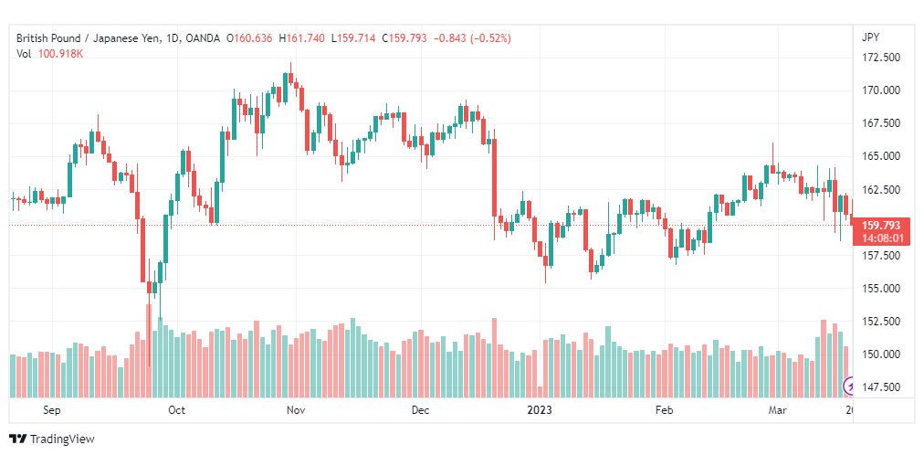Click the current price tag 159.793
924x455 pixels.
(880, 225)
